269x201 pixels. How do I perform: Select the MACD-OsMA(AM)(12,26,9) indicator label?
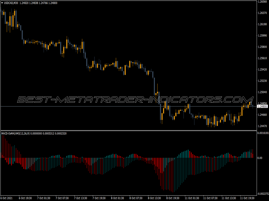[16, 133]
